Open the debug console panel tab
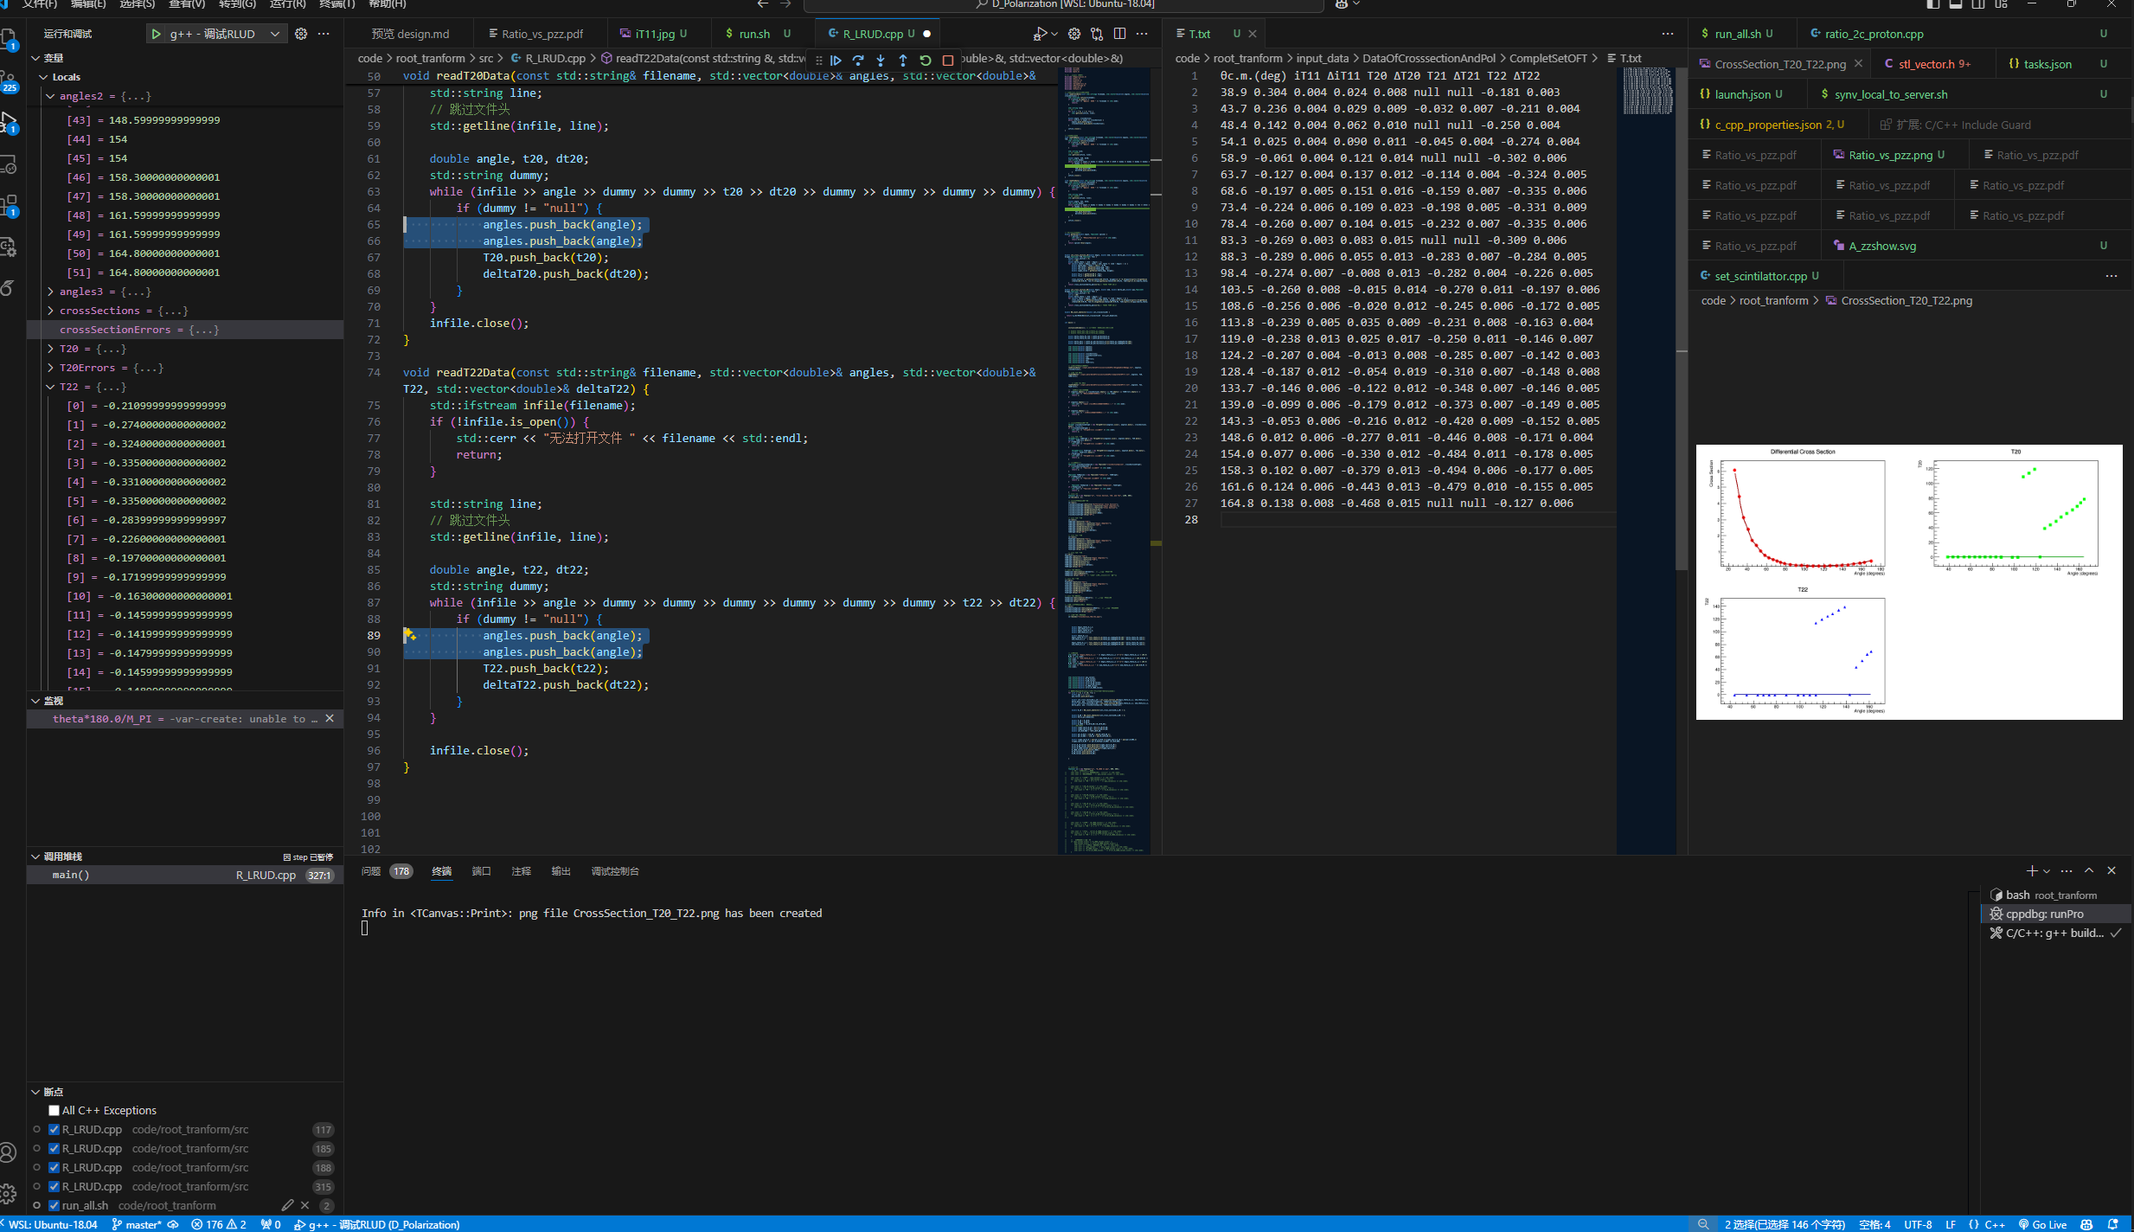Screen dimensions: 2134x1232 (614, 871)
